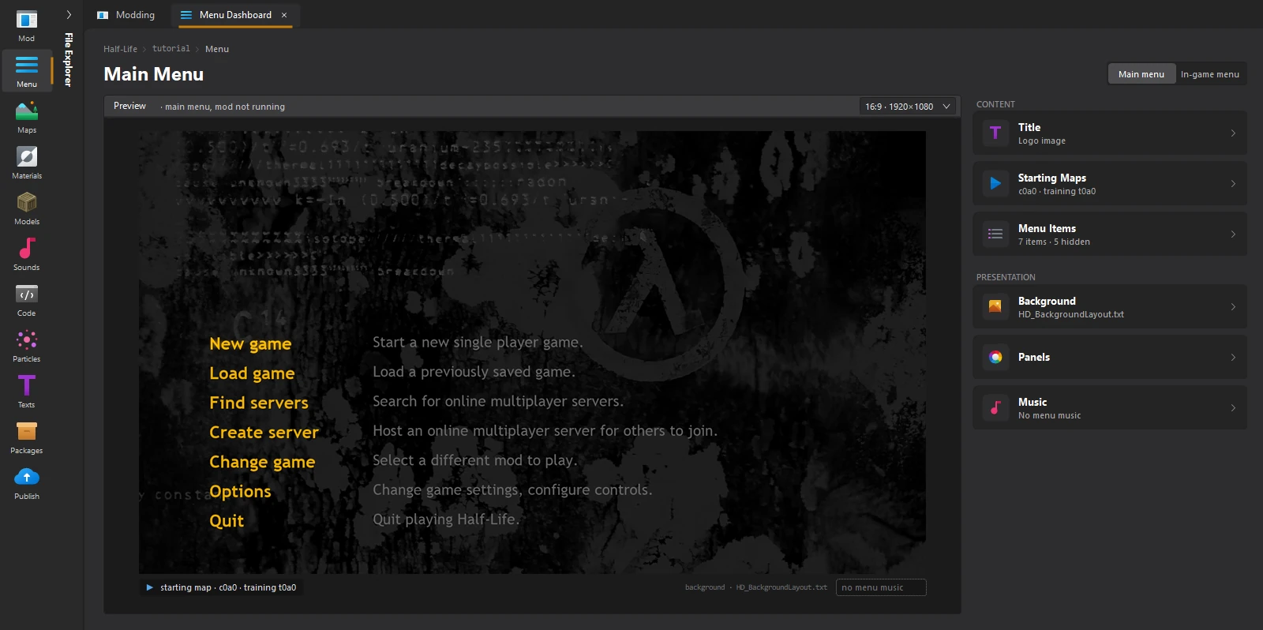Open the vertical File Explorer tab

pyautogui.click(x=69, y=59)
